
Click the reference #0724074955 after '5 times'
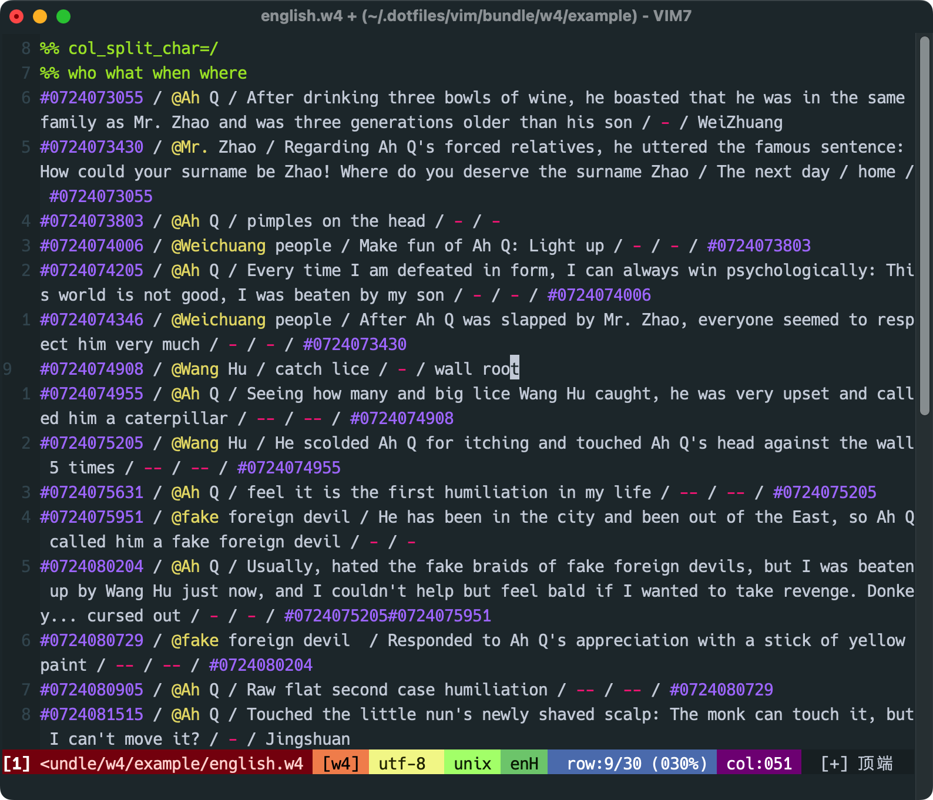pyautogui.click(x=289, y=468)
